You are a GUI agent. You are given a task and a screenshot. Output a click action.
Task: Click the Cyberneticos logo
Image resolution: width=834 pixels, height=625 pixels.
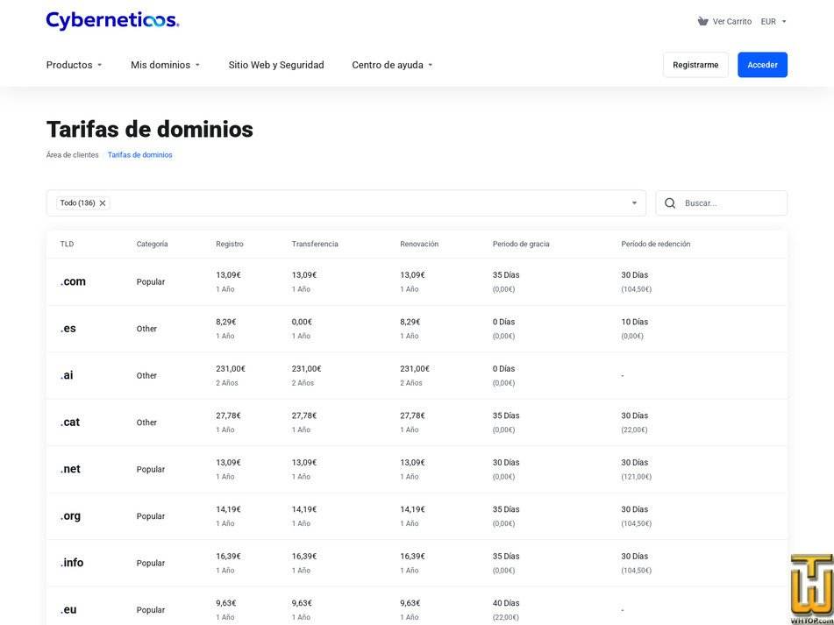click(x=113, y=21)
